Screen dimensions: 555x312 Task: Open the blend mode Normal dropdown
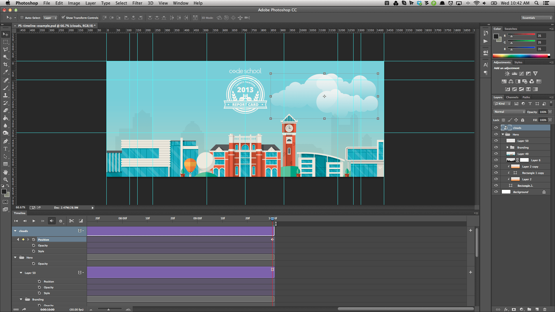point(509,112)
